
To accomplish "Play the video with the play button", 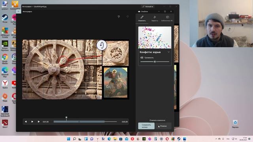I will point(32,122).
